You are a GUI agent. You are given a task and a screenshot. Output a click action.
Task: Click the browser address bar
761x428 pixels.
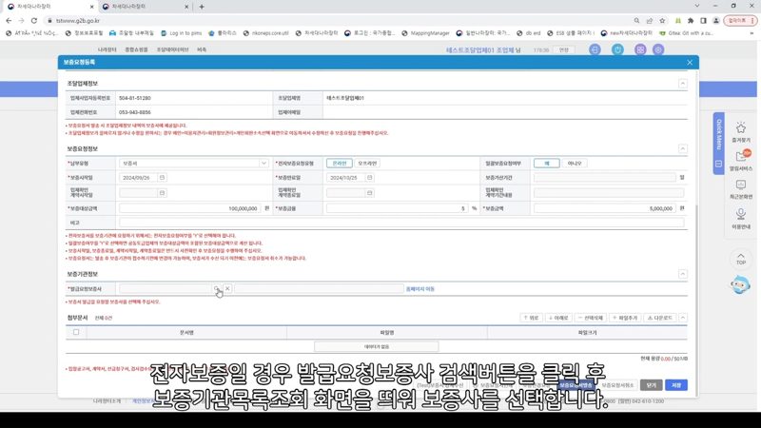click(x=340, y=20)
